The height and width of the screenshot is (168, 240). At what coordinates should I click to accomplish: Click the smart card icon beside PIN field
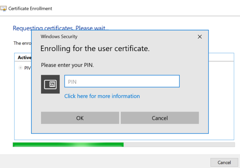tap(50, 84)
